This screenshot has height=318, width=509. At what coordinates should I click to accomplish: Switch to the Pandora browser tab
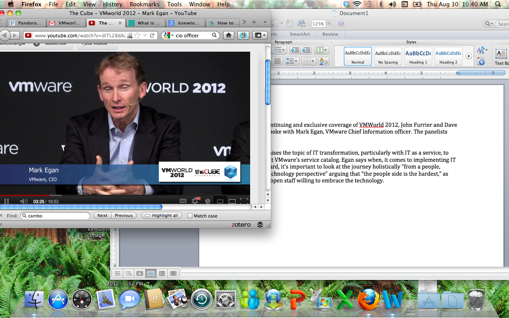[27, 23]
